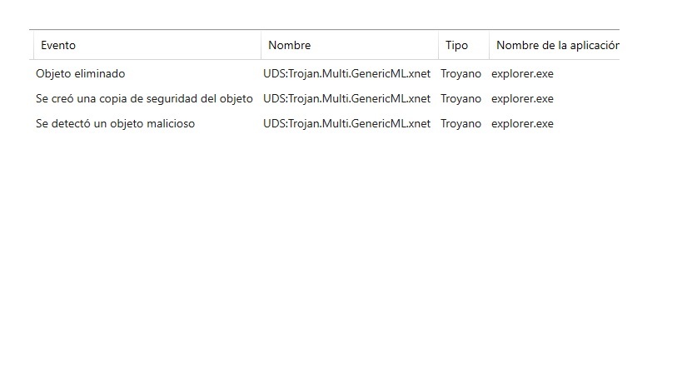Select 'Se creó una copia de seguridad' event
682x383 pixels.
pyautogui.click(x=144, y=99)
